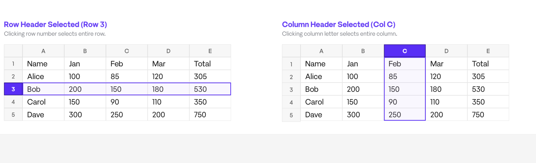Image resolution: width=536 pixels, height=163 pixels.
Task: Select cell containing Bob in left table
Action: [x=43, y=89]
